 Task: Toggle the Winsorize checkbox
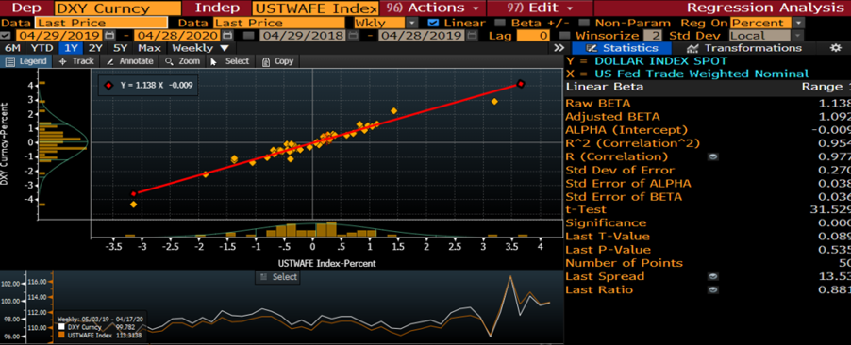coord(564,35)
